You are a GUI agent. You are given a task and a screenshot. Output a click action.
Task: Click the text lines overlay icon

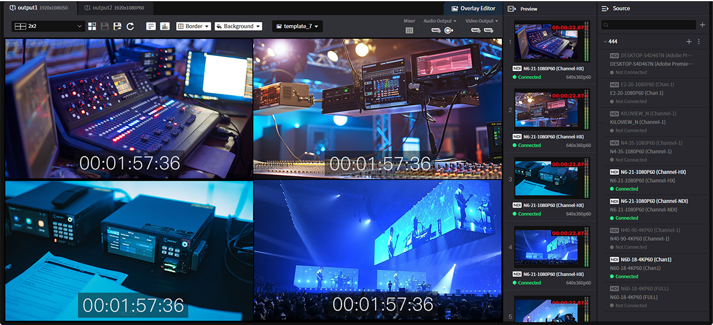point(151,26)
